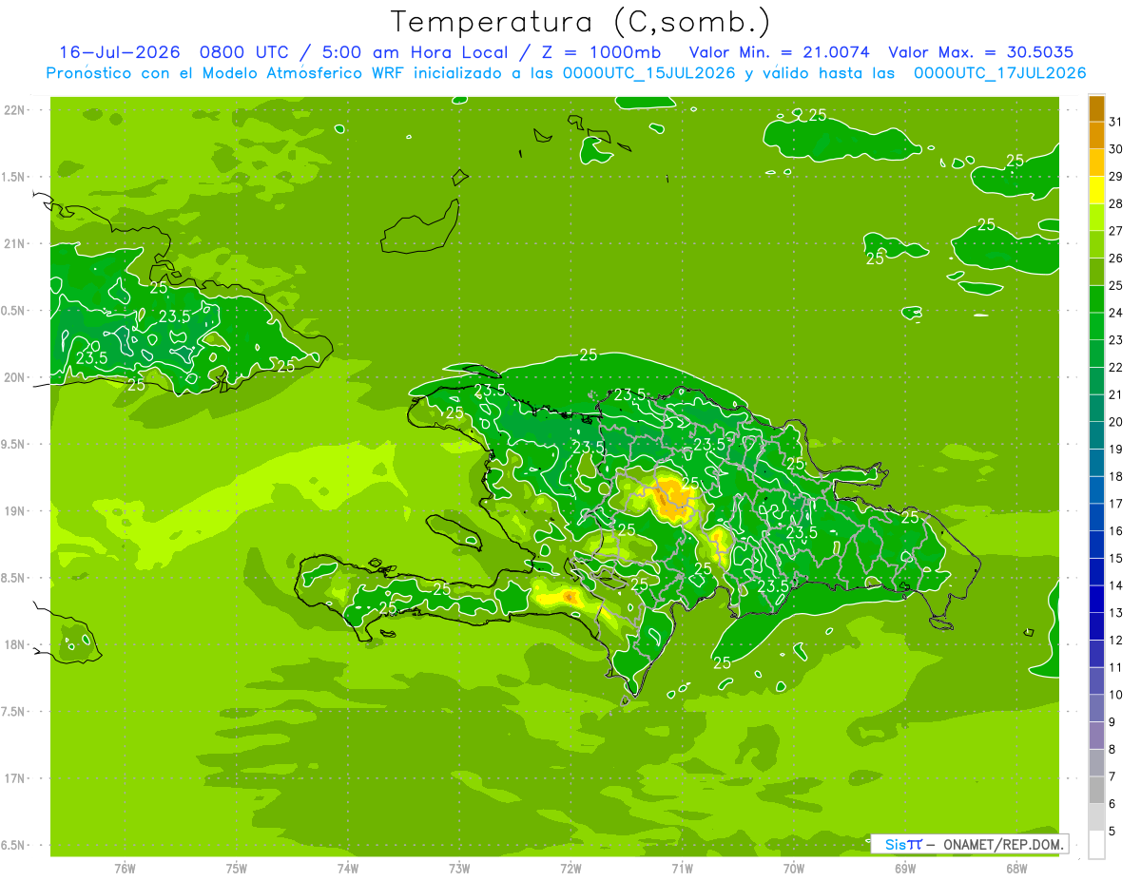
Task: Click the "21N" latitude label
Action: click(15, 243)
